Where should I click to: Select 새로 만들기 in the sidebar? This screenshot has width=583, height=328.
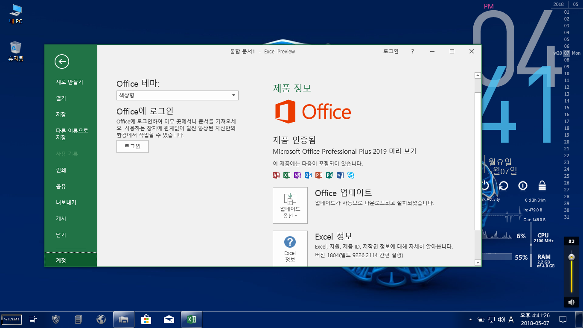(70, 82)
